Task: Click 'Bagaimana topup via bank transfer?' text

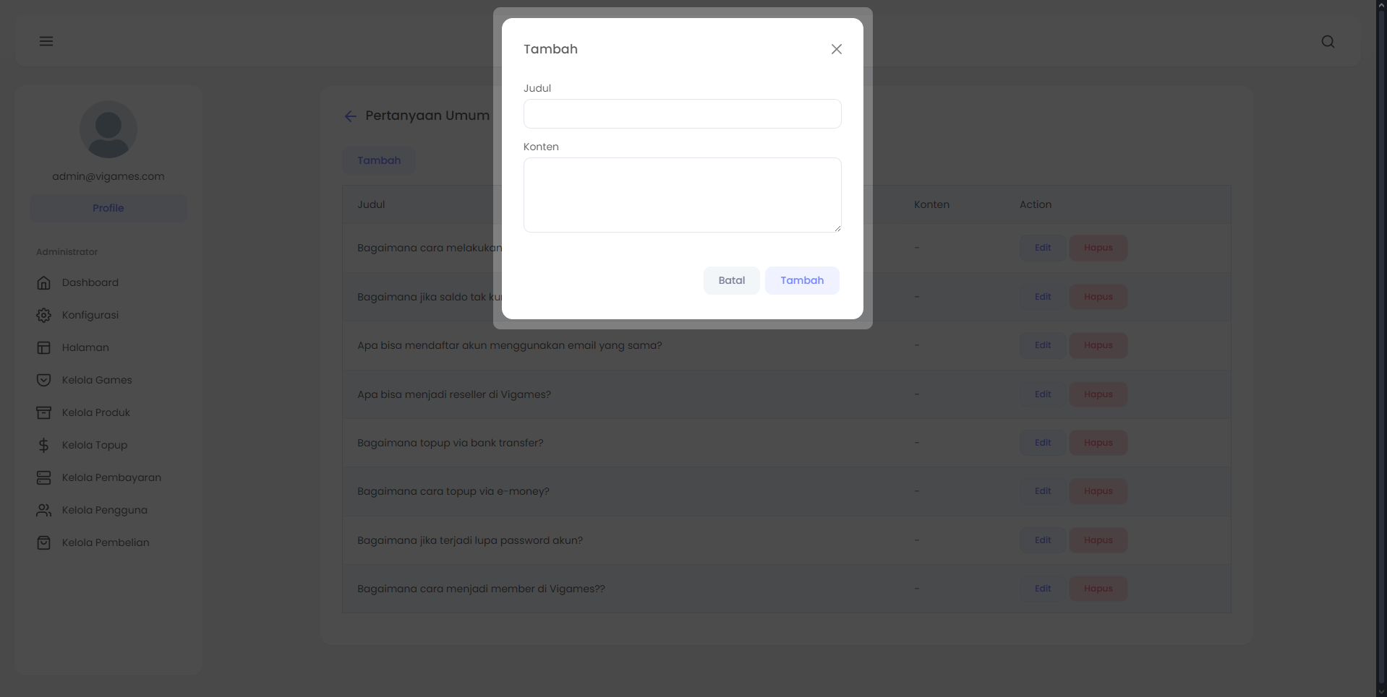Action: (451, 443)
